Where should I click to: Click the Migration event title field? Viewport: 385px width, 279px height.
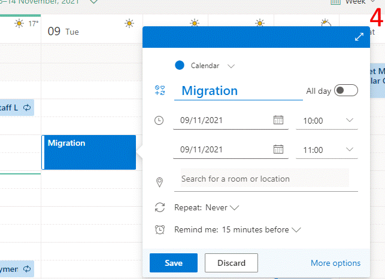(238, 91)
